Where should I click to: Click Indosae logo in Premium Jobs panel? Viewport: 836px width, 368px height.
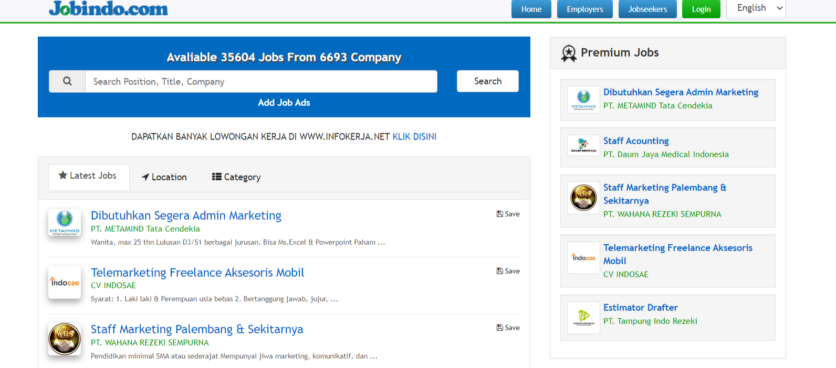583,257
